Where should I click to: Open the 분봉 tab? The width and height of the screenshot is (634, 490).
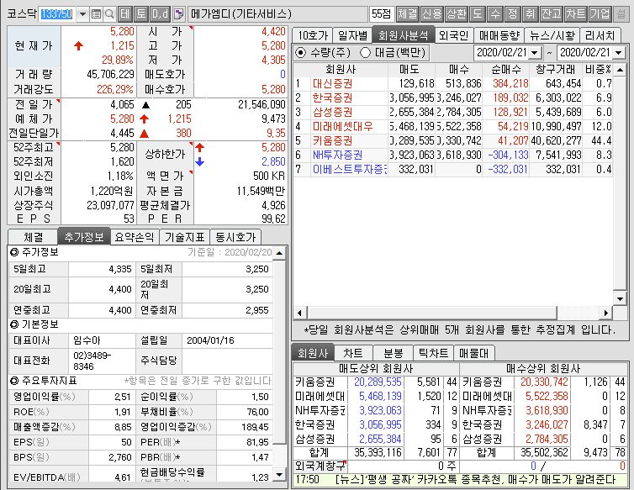(393, 353)
